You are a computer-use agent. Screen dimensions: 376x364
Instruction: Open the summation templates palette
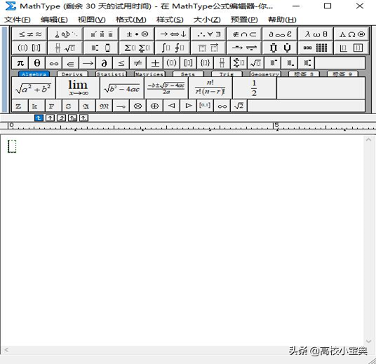click(x=137, y=48)
